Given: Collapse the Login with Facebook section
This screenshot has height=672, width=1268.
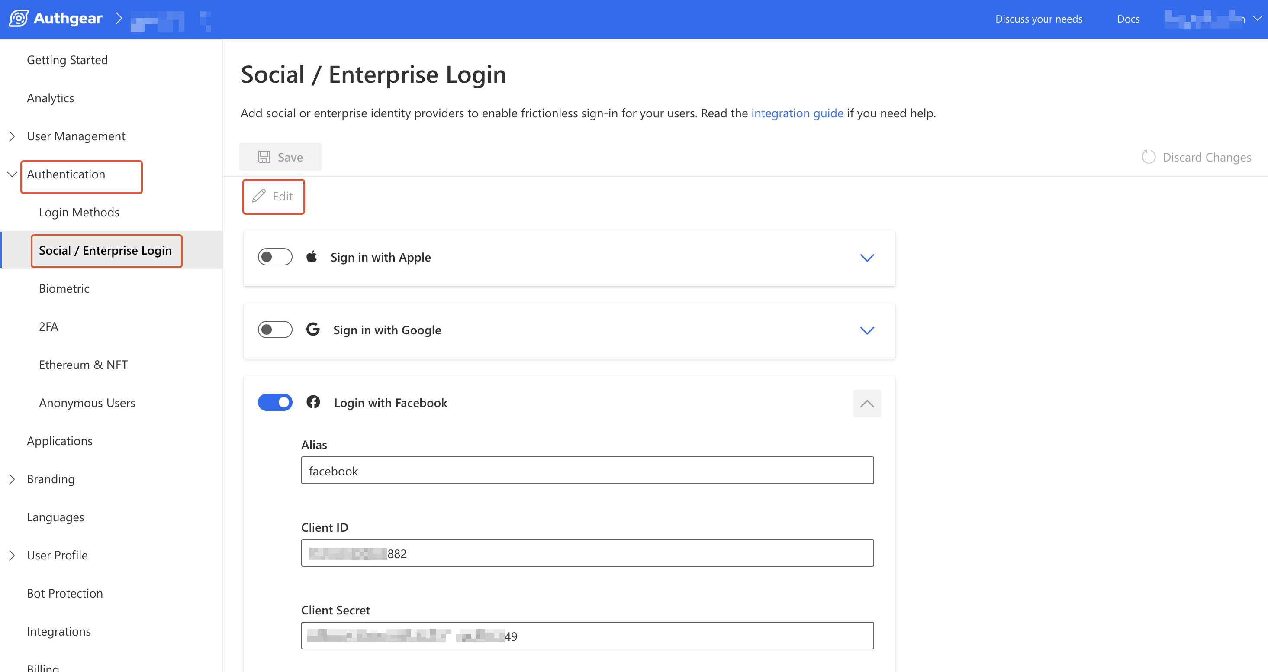Looking at the screenshot, I should [x=866, y=403].
